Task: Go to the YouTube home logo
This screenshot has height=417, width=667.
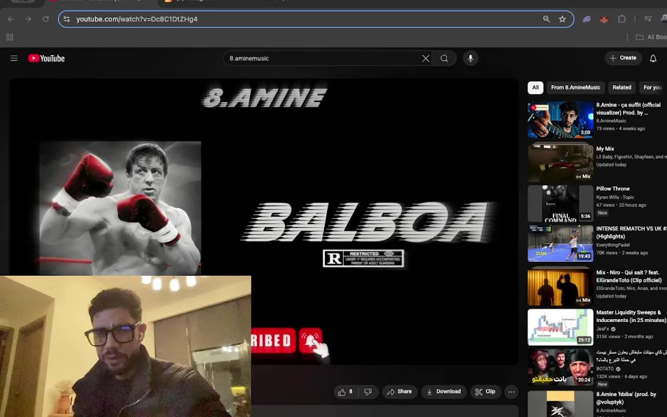Action: (x=46, y=58)
